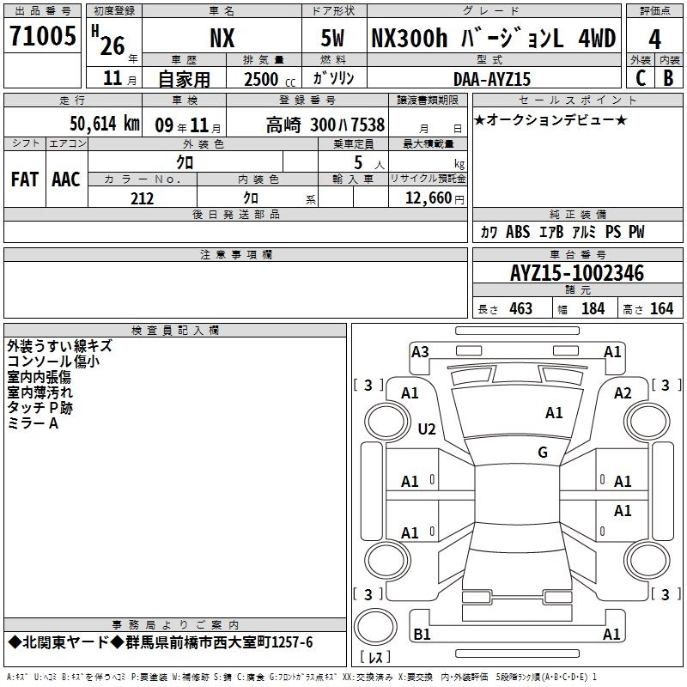Click A2 damage mark on diagram
The width and height of the screenshot is (687, 687).
pyautogui.click(x=623, y=393)
